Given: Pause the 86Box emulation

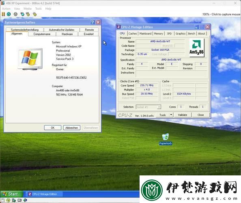Looking at the screenshot, I should point(3,14).
